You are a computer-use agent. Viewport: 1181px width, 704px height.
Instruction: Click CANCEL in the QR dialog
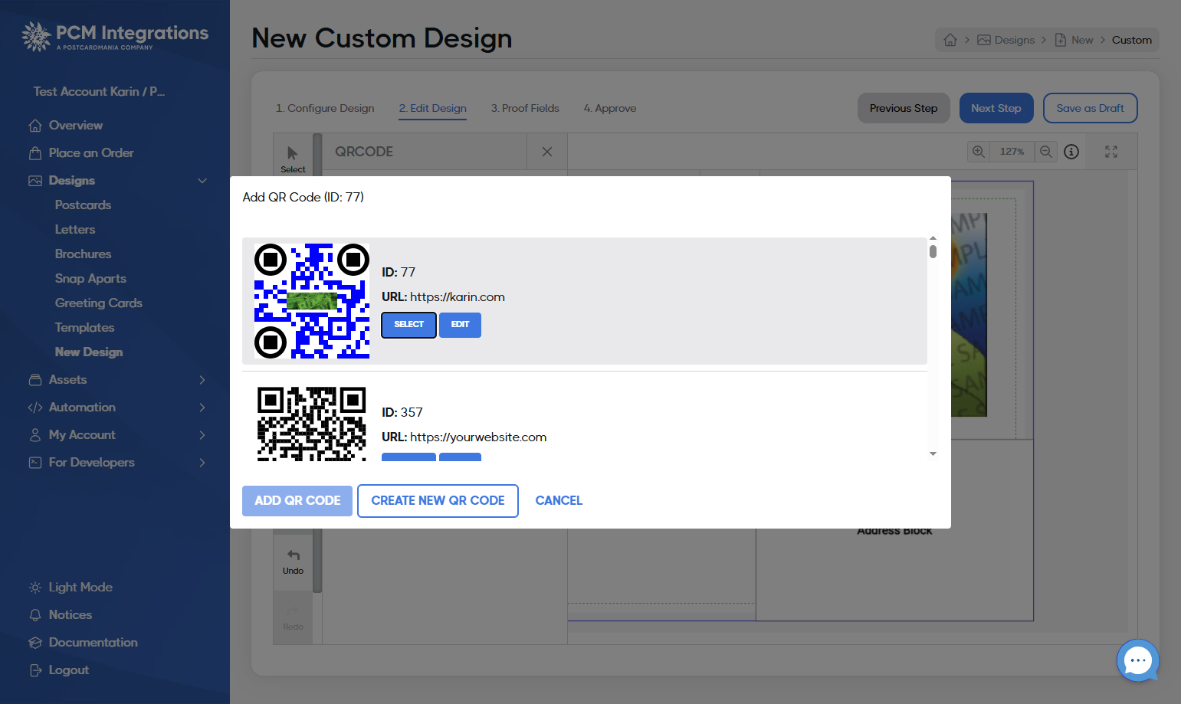[x=559, y=501]
